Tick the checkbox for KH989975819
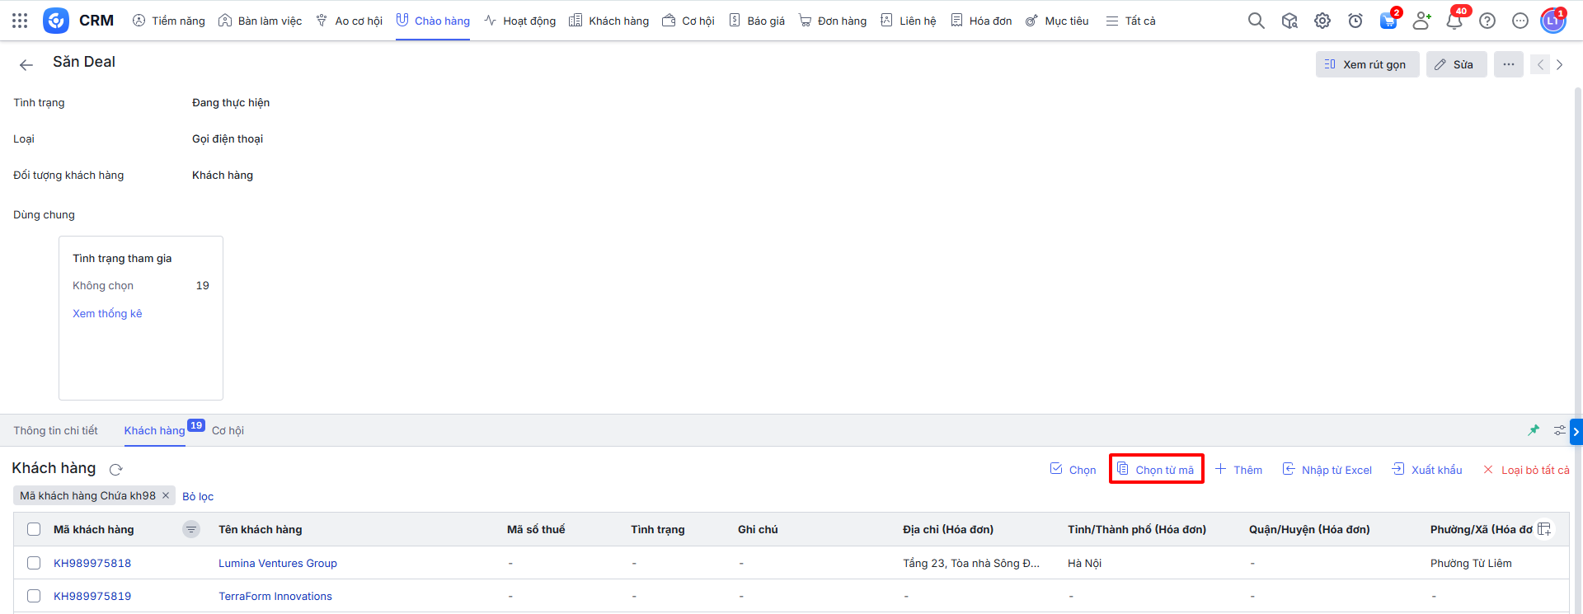Viewport: 1583px width, 614px height. pos(34,596)
